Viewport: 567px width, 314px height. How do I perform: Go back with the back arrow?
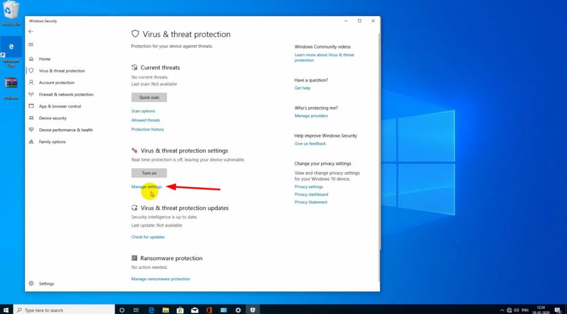(31, 32)
